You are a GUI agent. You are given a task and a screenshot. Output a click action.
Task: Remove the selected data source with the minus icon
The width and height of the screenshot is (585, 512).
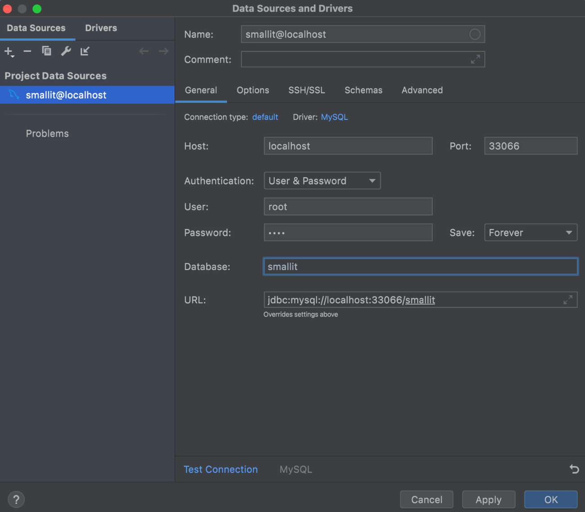click(x=27, y=51)
